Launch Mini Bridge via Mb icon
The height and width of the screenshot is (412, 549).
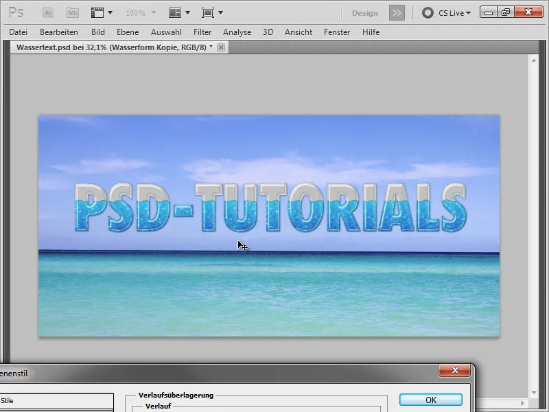[x=73, y=13]
